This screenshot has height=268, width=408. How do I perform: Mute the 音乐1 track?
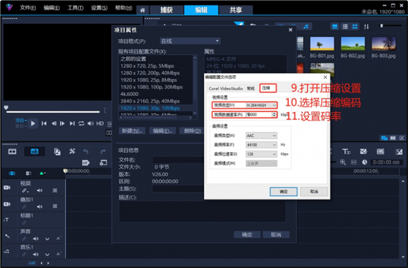35,254
